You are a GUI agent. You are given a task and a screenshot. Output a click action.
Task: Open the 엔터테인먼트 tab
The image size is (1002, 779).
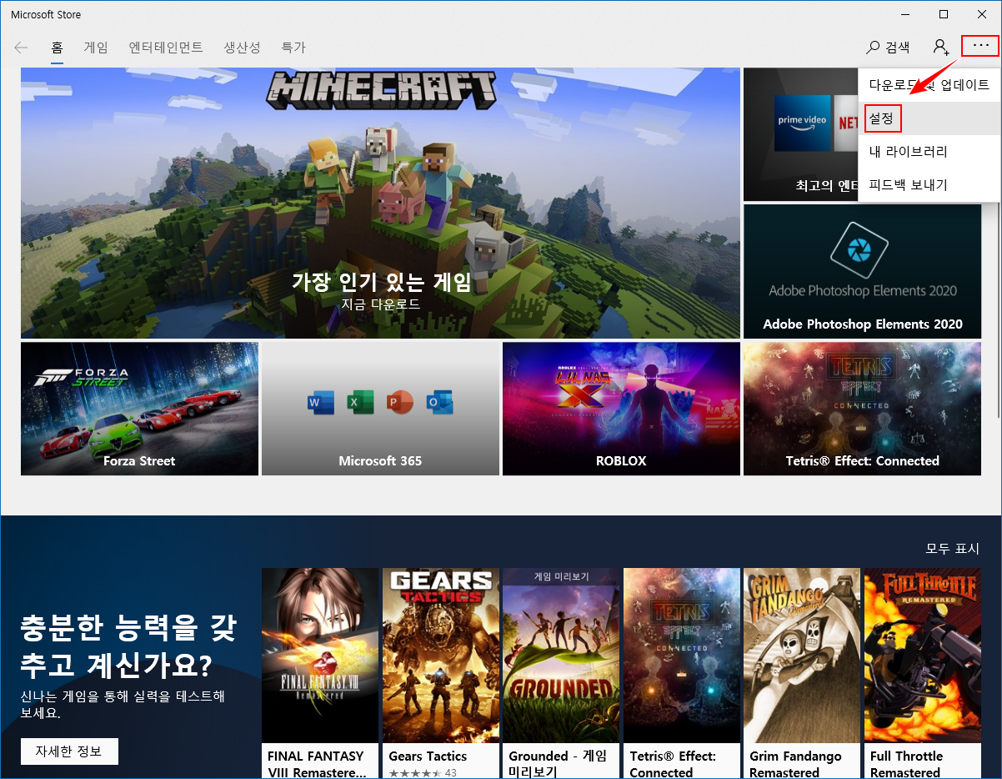[166, 48]
